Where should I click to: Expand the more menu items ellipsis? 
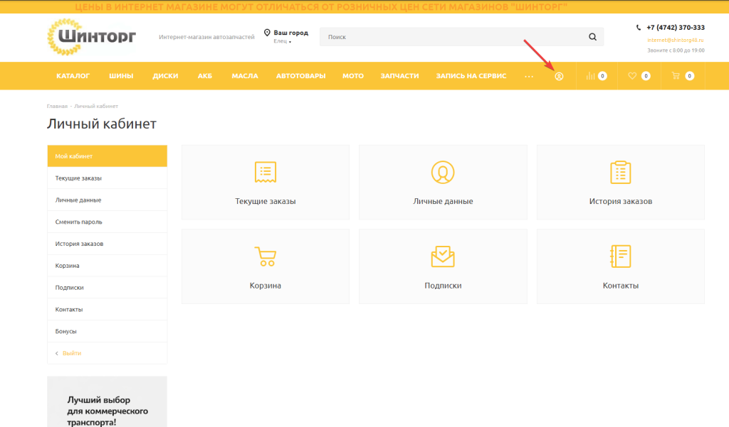[x=529, y=76]
